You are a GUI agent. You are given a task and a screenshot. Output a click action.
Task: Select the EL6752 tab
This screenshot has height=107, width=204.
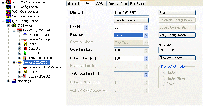pyautogui.click(x=88, y=3)
